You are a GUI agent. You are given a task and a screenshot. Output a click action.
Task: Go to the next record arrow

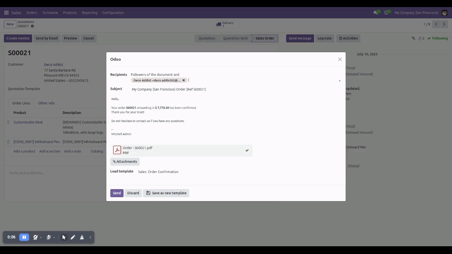445,24
